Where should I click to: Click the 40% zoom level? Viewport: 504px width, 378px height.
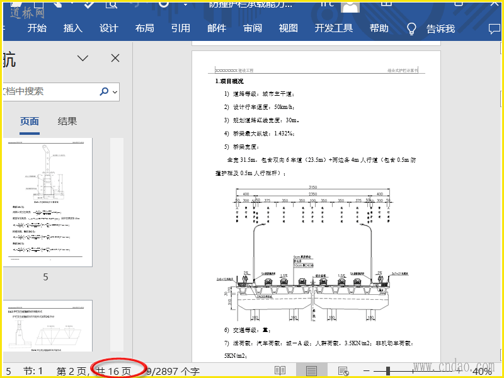tap(481, 372)
